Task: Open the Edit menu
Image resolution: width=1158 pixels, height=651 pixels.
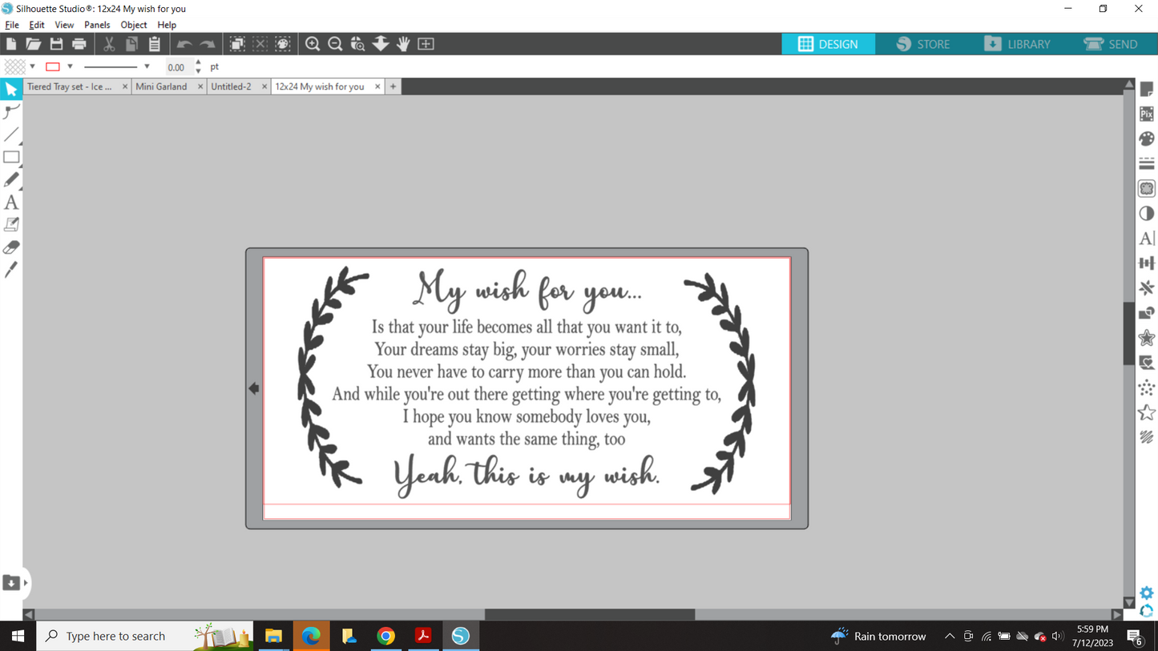Action: (37, 25)
